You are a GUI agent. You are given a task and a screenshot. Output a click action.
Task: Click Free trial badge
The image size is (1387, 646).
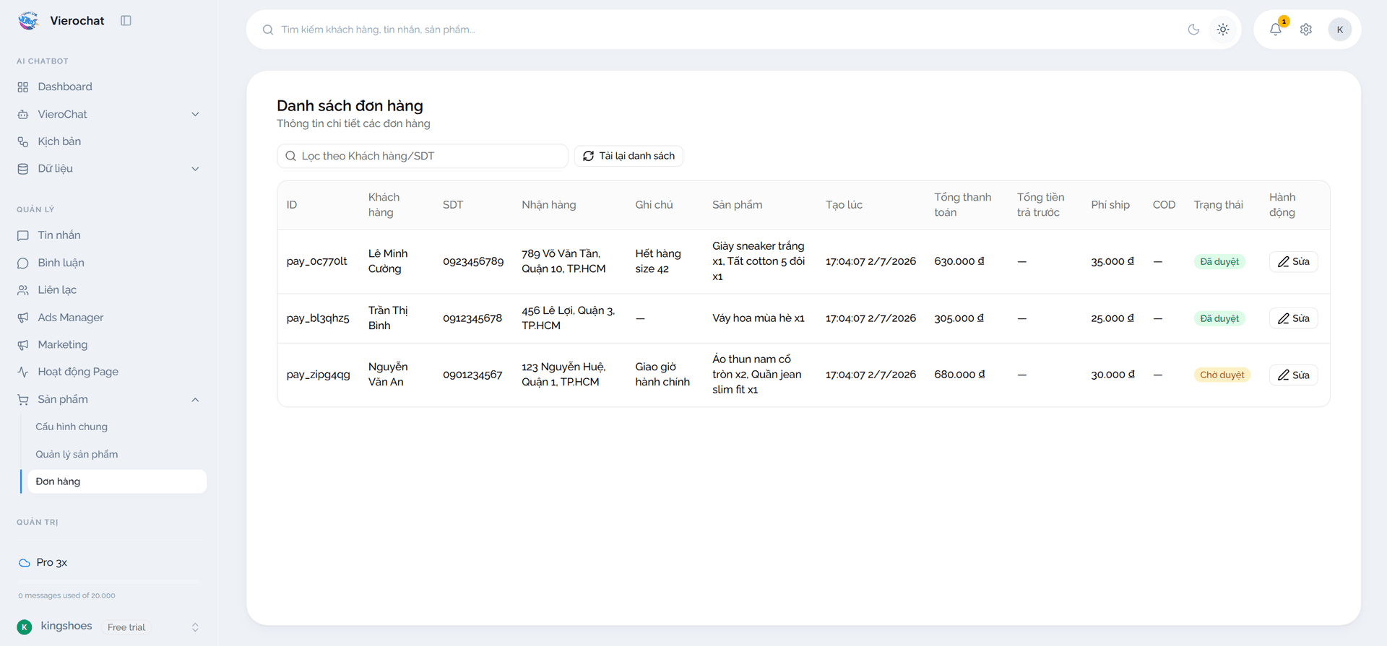click(126, 627)
